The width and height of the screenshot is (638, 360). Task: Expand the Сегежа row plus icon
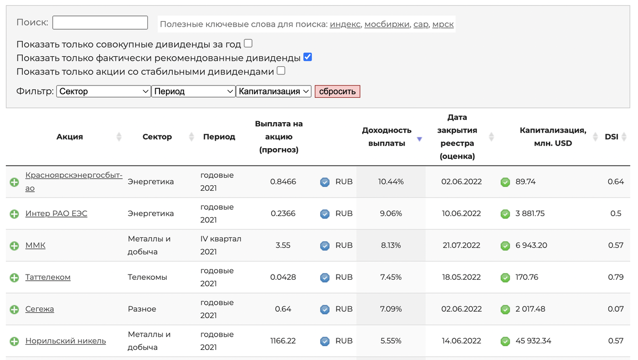tap(14, 310)
